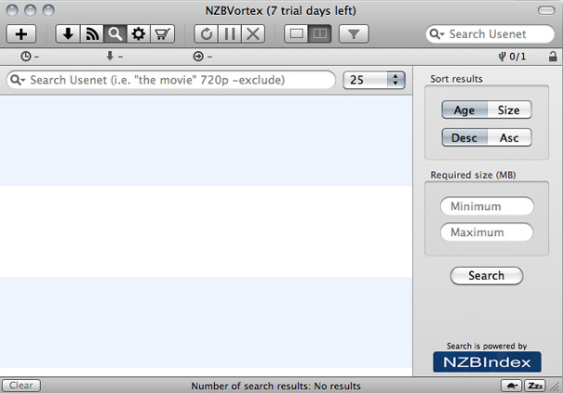Pause downloads with the pause icon
The height and width of the screenshot is (393, 563).
(230, 34)
